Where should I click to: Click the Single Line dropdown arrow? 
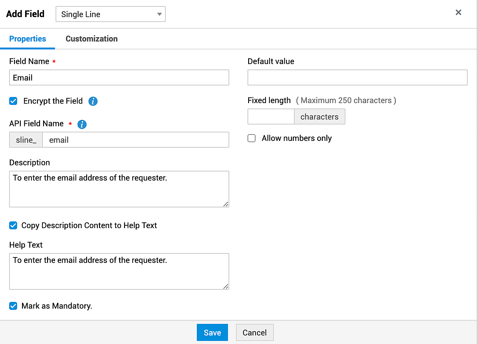click(x=159, y=14)
